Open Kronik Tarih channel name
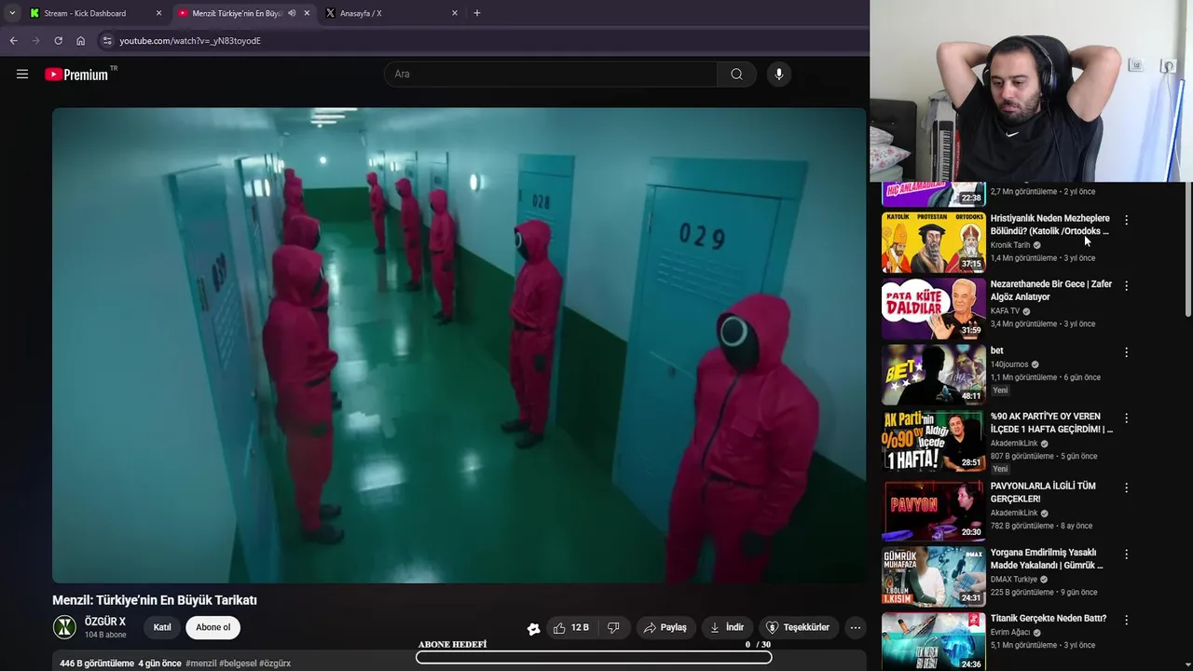 coord(1010,245)
